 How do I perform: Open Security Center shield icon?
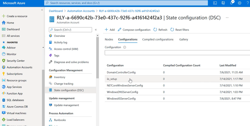tap(4, 61)
